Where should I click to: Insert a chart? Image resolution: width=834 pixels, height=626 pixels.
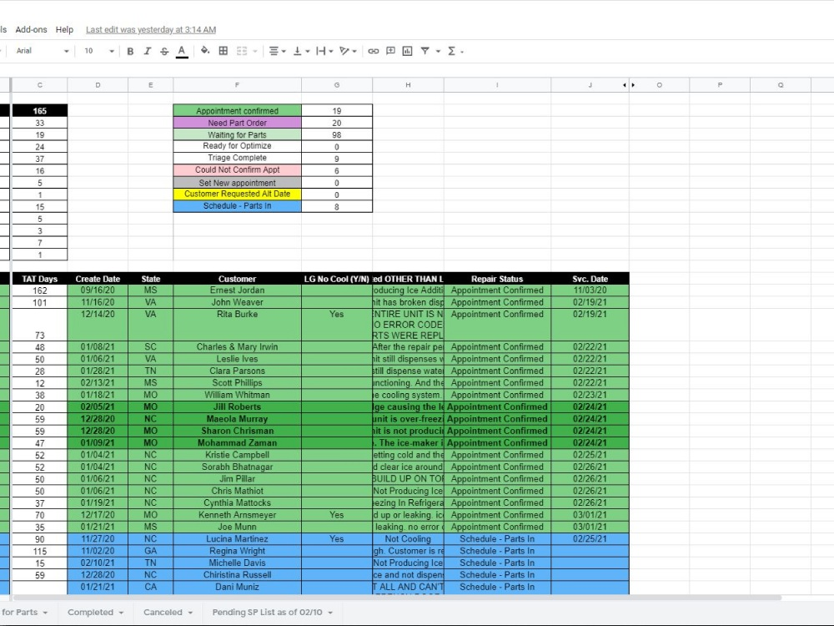[408, 51]
